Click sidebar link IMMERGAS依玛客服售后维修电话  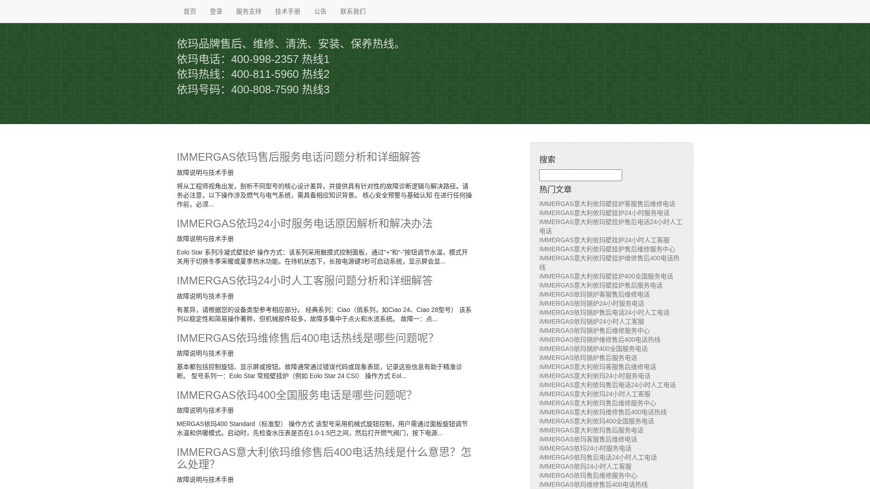[x=588, y=439]
